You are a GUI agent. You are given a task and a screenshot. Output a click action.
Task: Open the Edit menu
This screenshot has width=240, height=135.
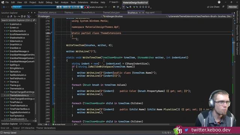[x=13, y=3]
